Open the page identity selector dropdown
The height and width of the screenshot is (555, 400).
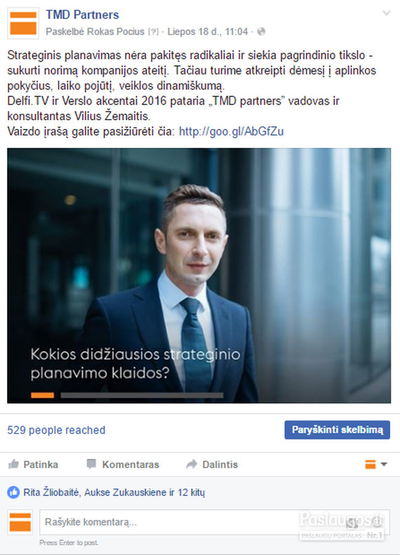click(376, 464)
